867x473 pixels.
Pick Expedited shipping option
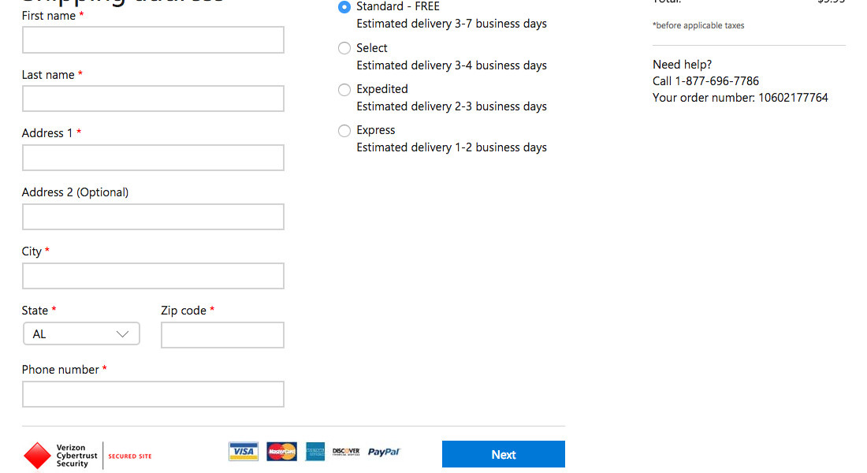click(x=344, y=90)
